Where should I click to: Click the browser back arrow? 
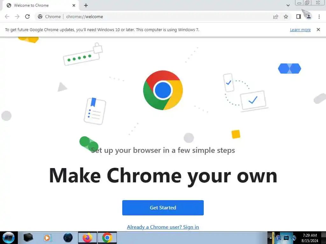pos(7,17)
